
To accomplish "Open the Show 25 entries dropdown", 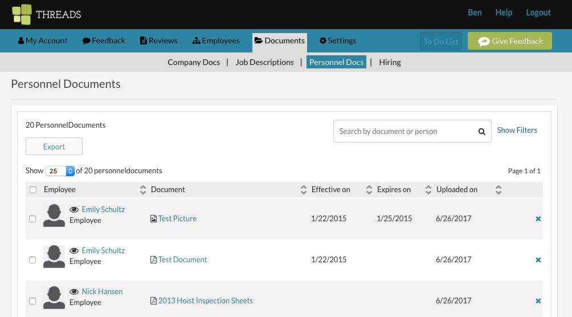I will (x=60, y=171).
